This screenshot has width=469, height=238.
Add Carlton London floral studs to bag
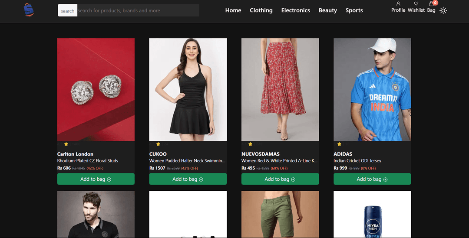pos(96,179)
